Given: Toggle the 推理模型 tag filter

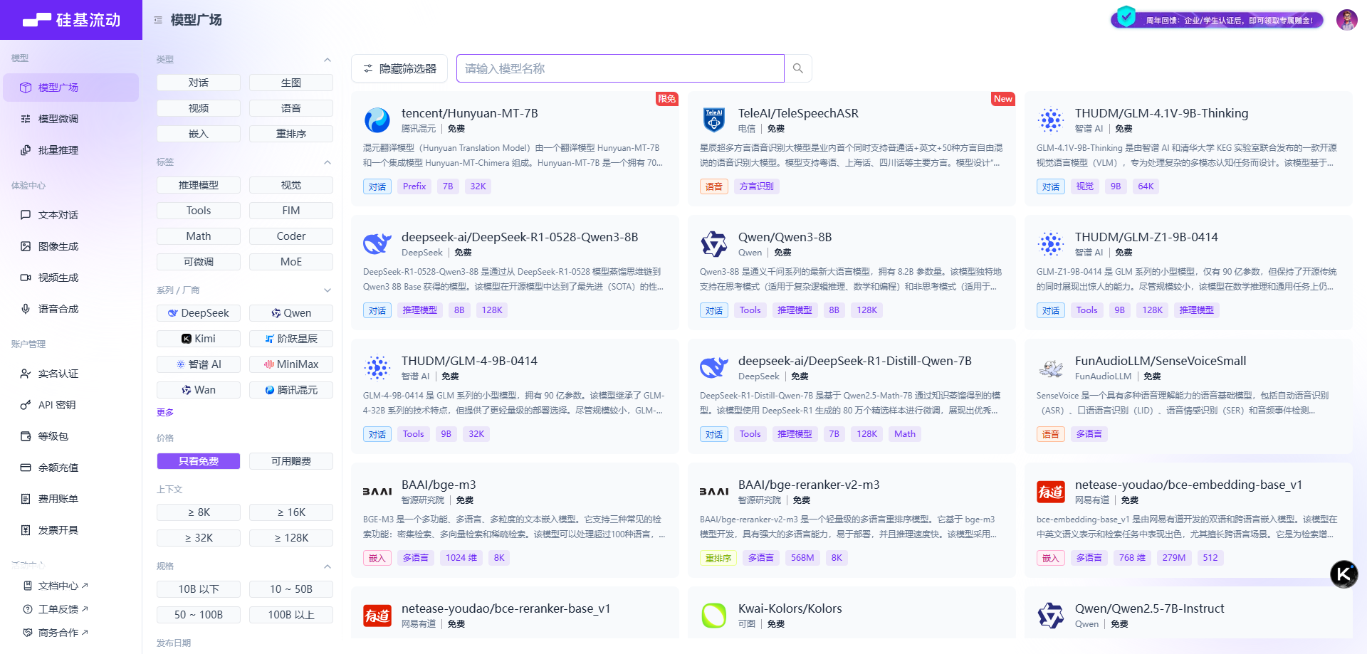Looking at the screenshot, I should tap(199, 185).
